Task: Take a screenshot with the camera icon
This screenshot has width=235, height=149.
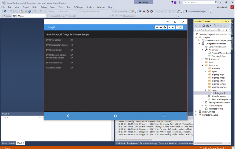Action: coord(165,28)
